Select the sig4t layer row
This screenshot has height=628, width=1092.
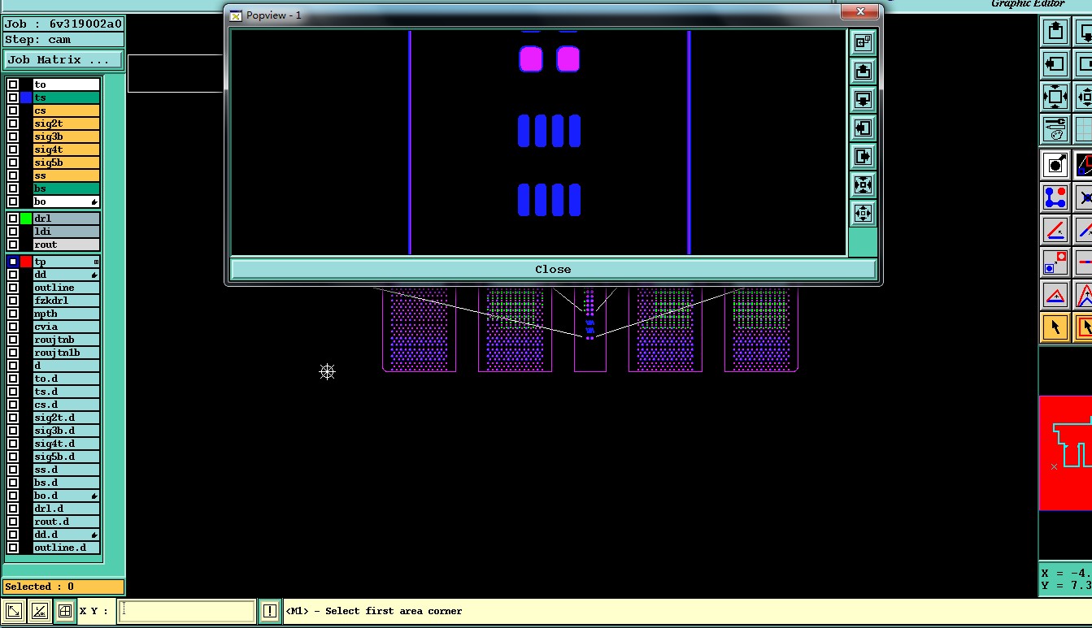tap(67, 149)
